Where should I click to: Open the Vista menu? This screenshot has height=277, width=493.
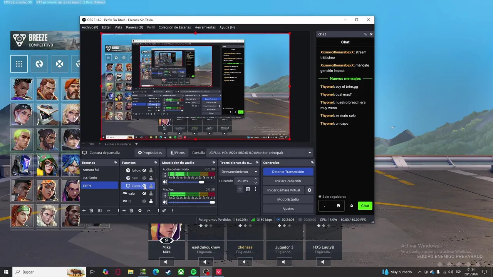[x=118, y=27]
